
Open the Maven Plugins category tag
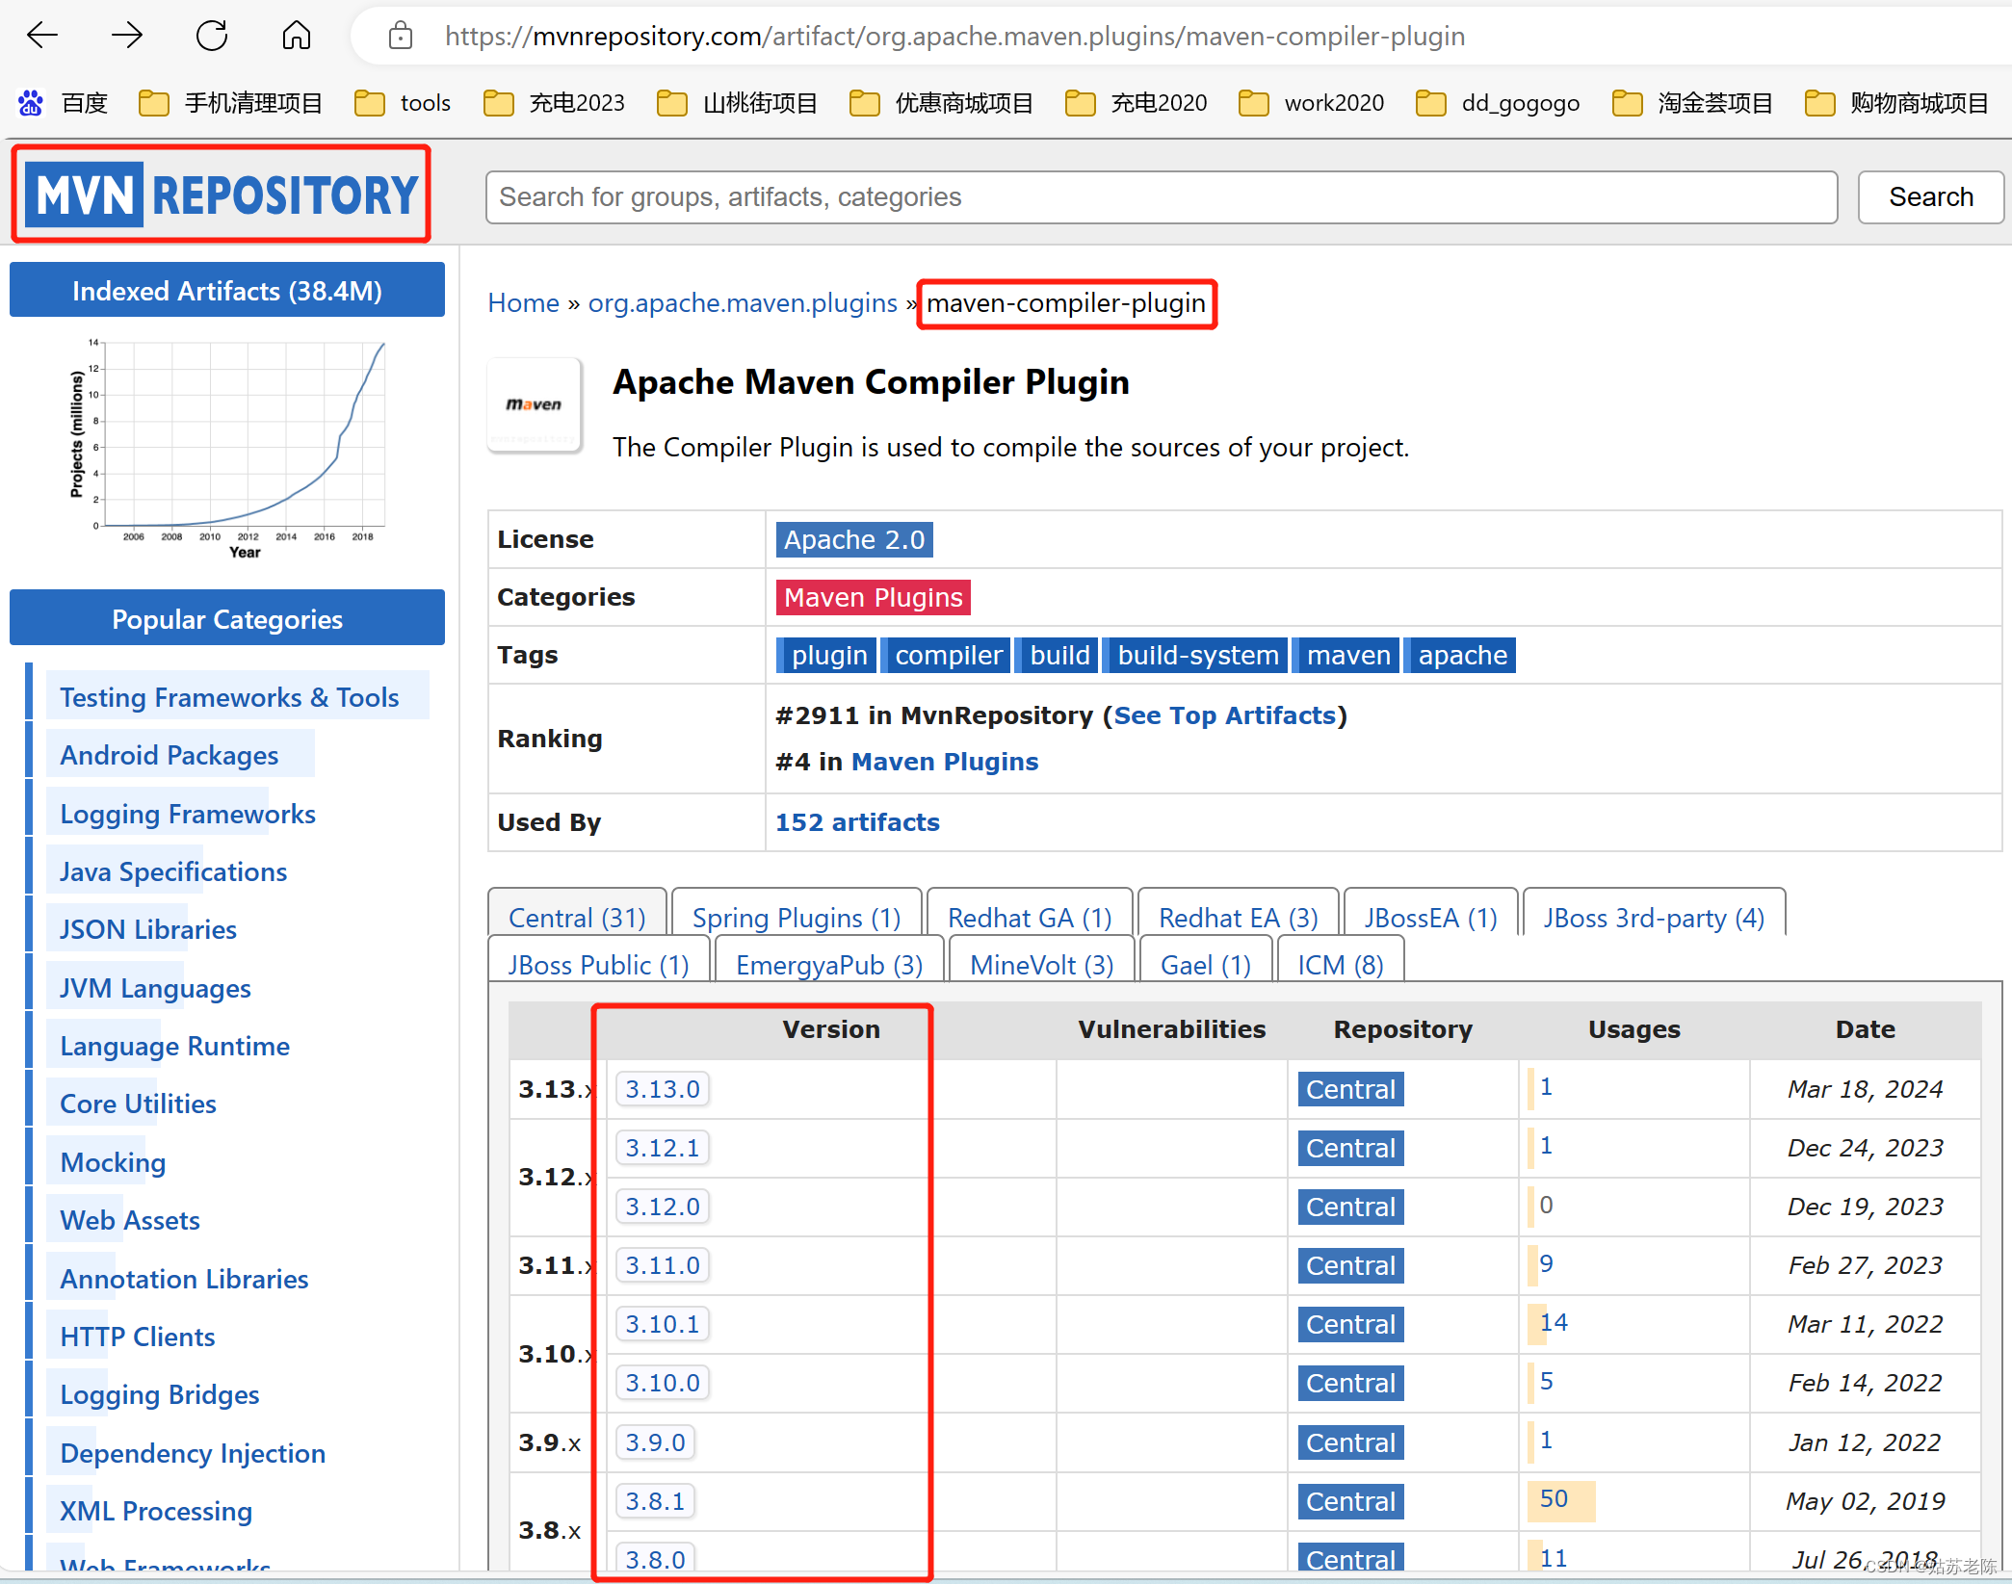click(873, 597)
